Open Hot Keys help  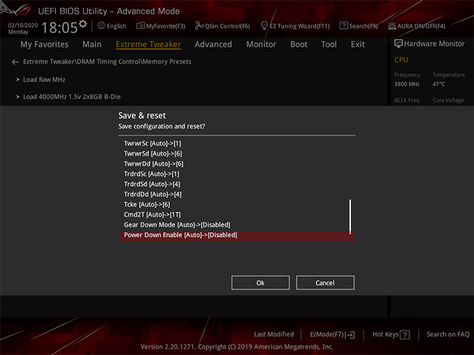385,335
